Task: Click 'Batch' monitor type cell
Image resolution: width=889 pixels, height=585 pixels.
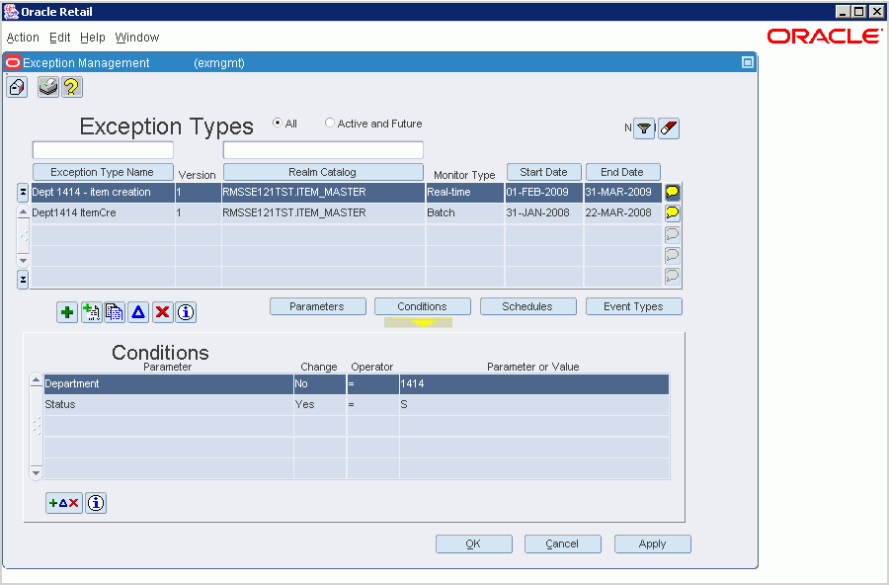Action: coord(464,213)
